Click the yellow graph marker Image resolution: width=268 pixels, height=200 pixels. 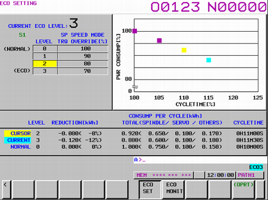184,50
